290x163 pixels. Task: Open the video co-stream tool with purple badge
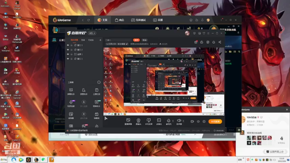coord(71,104)
